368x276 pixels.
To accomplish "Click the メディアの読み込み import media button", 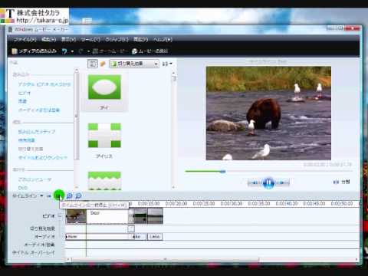I will coord(34,51).
